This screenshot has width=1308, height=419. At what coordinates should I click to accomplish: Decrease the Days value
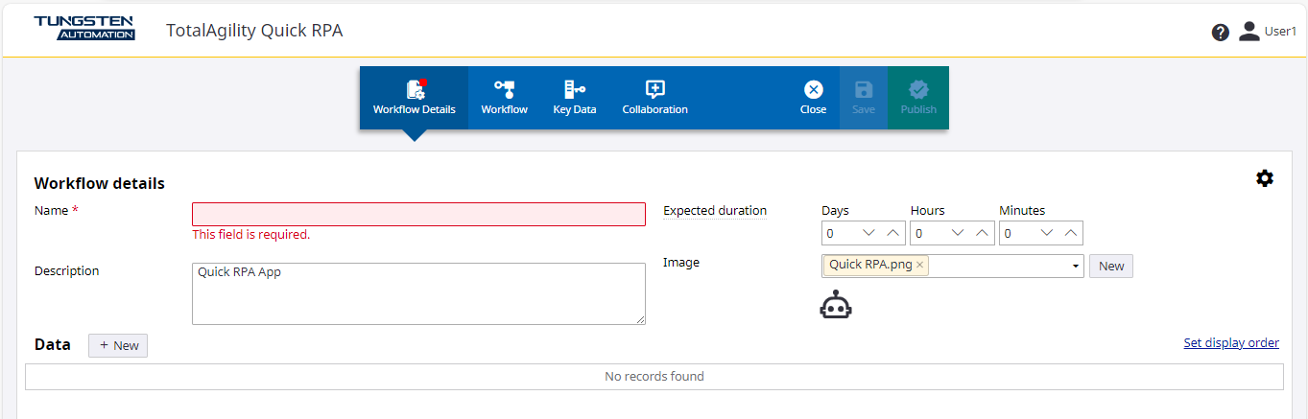pyautogui.click(x=869, y=233)
